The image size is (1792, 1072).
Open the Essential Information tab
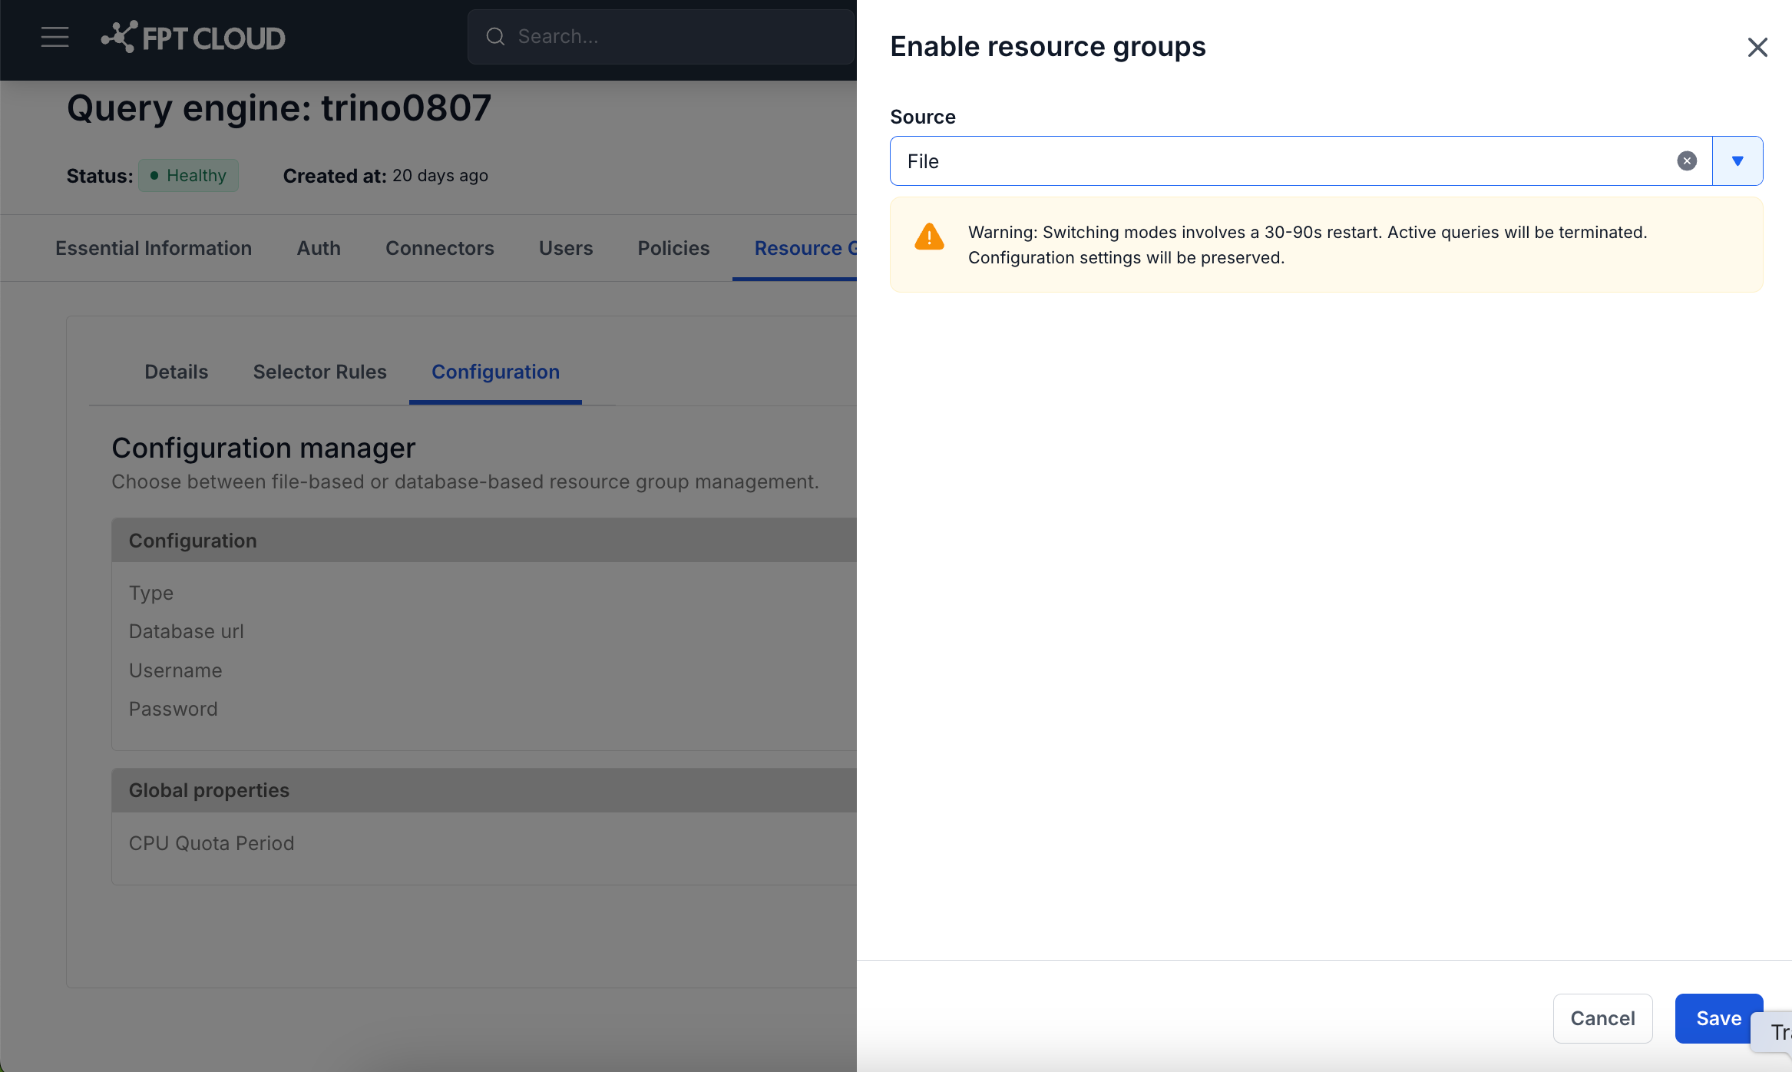[x=154, y=248]
